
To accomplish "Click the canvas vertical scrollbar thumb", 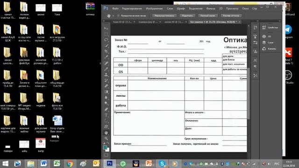I will click(249, 93).
